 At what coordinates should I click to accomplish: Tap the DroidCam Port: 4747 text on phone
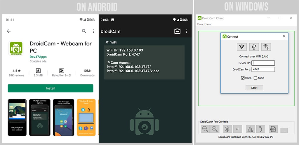pos(123,54)
